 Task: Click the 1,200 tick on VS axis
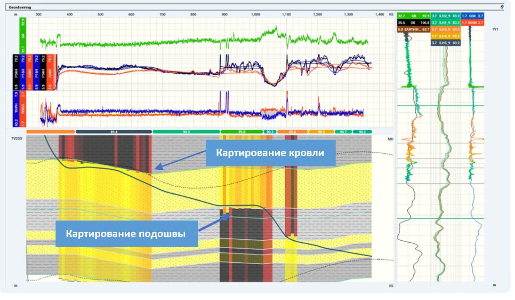318,15
